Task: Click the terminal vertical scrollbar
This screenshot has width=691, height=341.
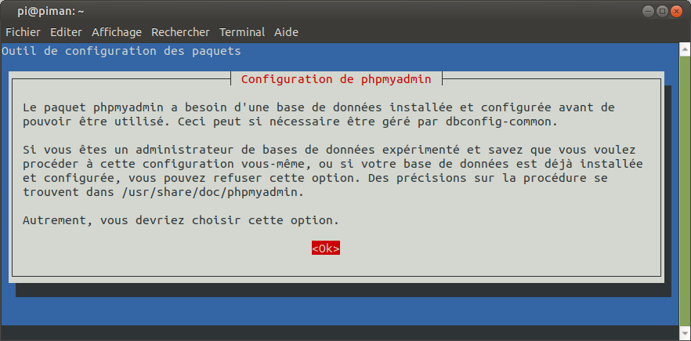Action: [685, 190]
